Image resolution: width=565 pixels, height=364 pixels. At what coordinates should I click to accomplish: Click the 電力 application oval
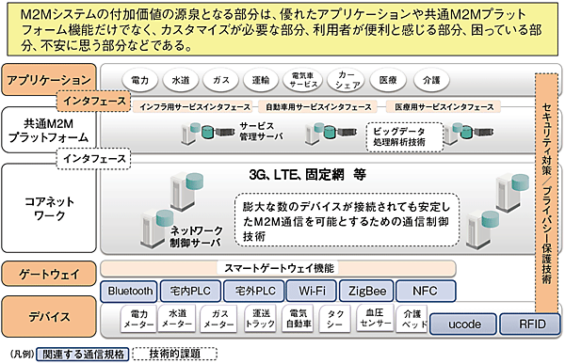tap(139, 80)
